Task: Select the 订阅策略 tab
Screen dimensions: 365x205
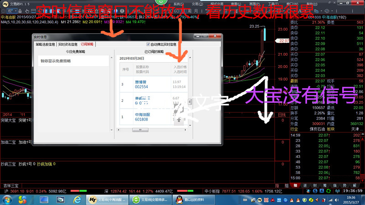Action: point(87,44)
